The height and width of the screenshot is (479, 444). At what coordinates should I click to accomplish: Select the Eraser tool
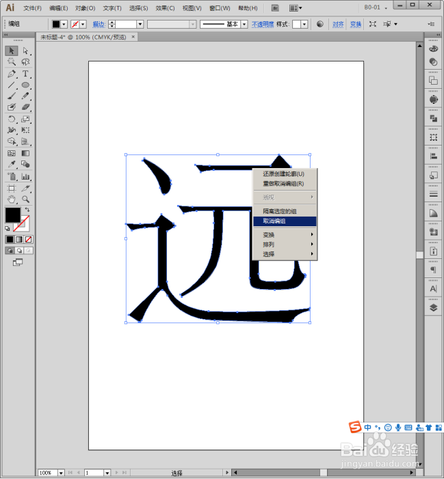[x=25, y=107]
